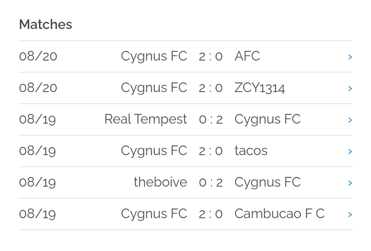Open the chevron arrow for the AFC match
Image resolution: width=371 pixels, height=251 pixels.
(350, 57)
